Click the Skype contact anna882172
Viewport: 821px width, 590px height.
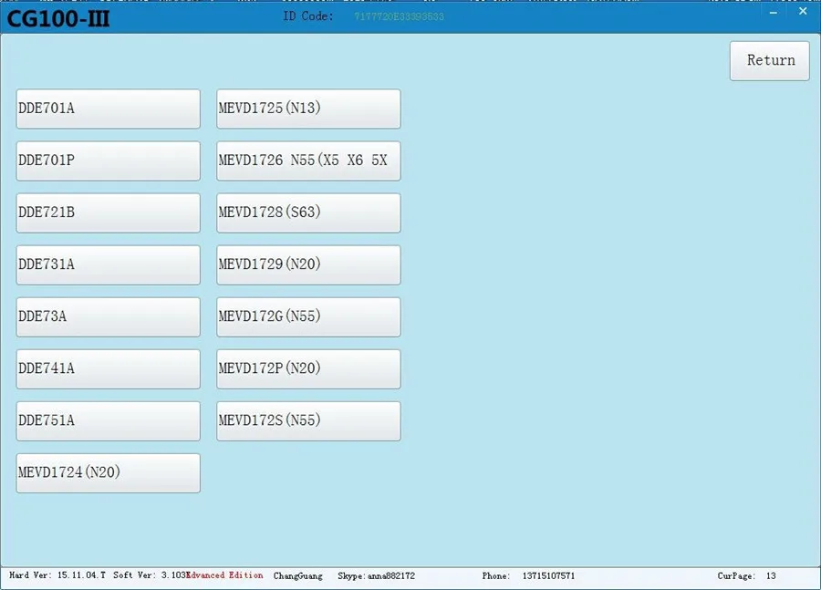point(377,575)
